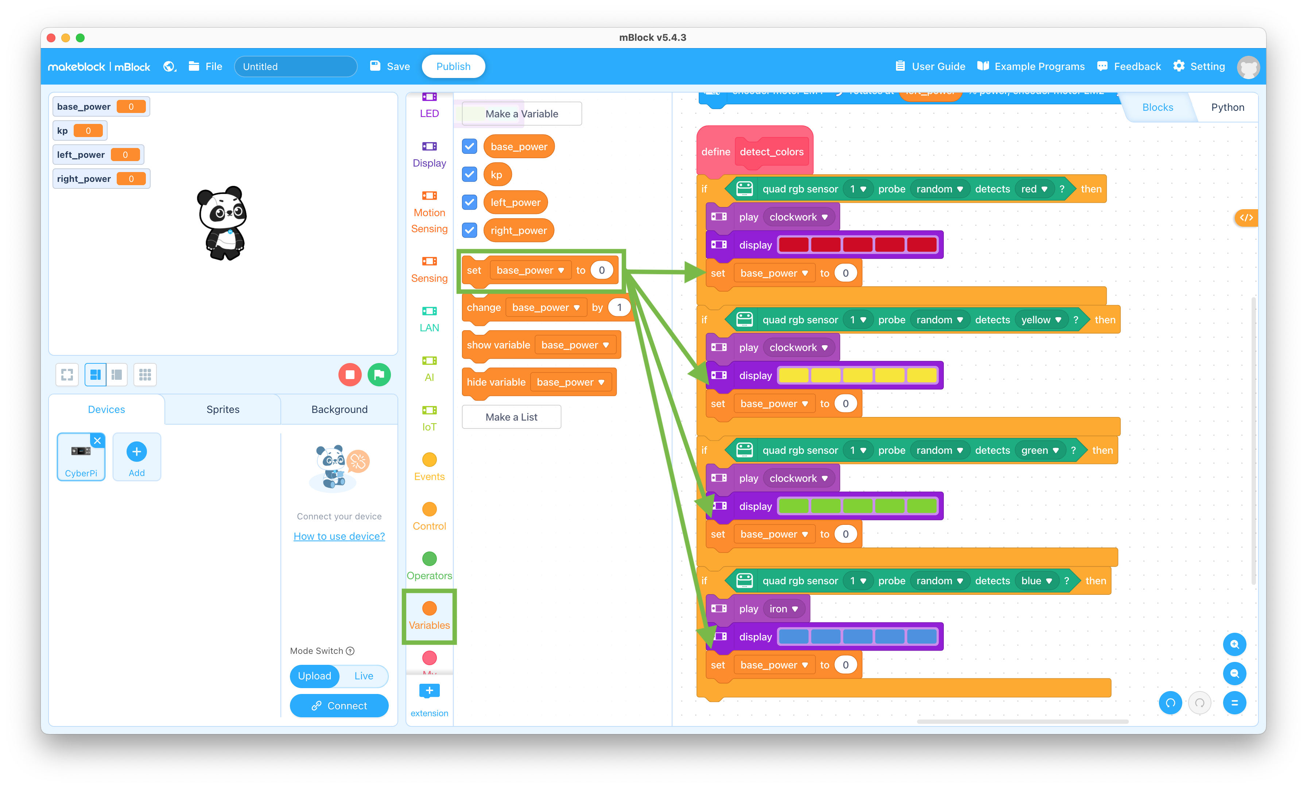
Task: Click the Make a Variable button
Action: 521,113
